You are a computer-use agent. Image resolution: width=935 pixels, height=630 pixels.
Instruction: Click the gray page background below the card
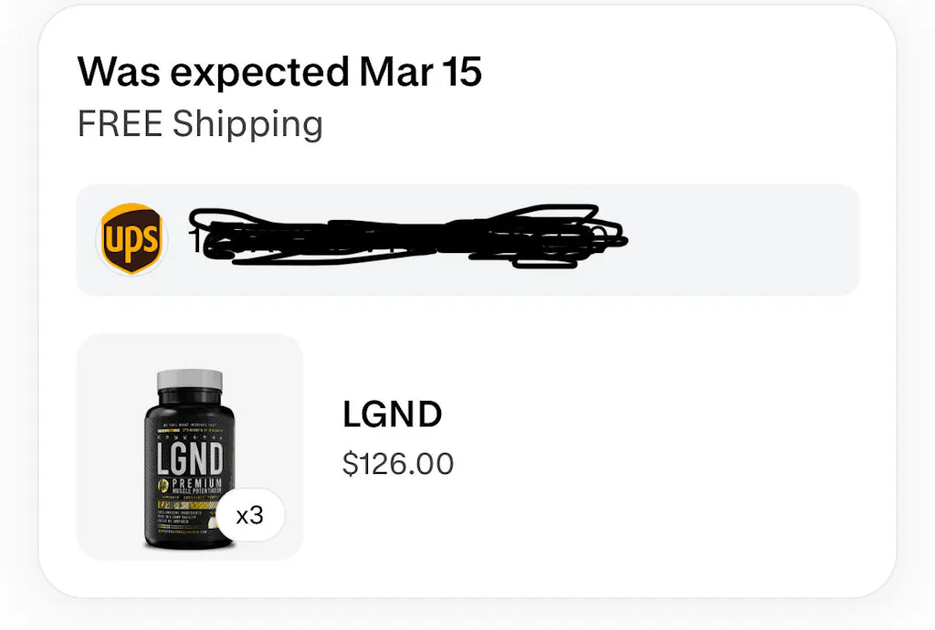[467, 616]
